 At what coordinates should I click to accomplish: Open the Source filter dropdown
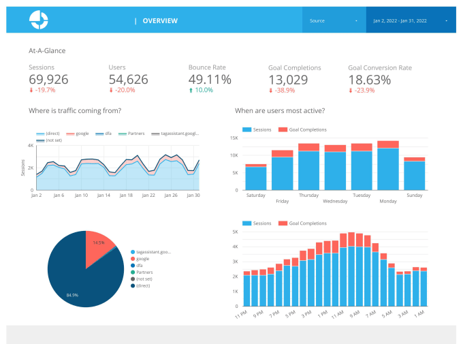pyautogui.click(x=334, y=20)
